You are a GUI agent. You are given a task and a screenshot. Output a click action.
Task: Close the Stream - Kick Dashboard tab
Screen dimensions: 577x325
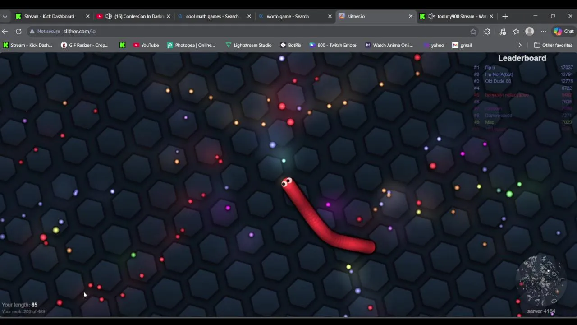[x=88, y=16]
